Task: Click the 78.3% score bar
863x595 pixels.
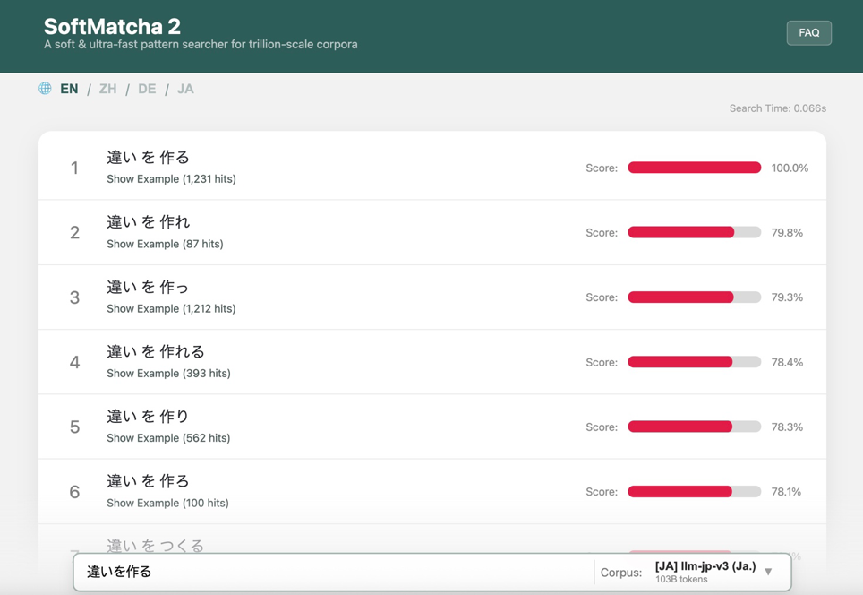Action: coord(695,427)
